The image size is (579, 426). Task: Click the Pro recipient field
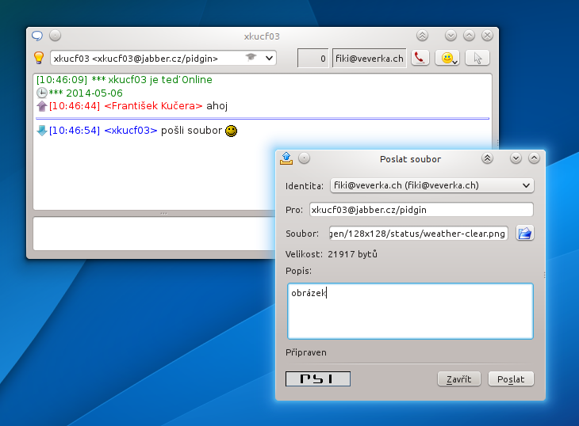[421, 210]
